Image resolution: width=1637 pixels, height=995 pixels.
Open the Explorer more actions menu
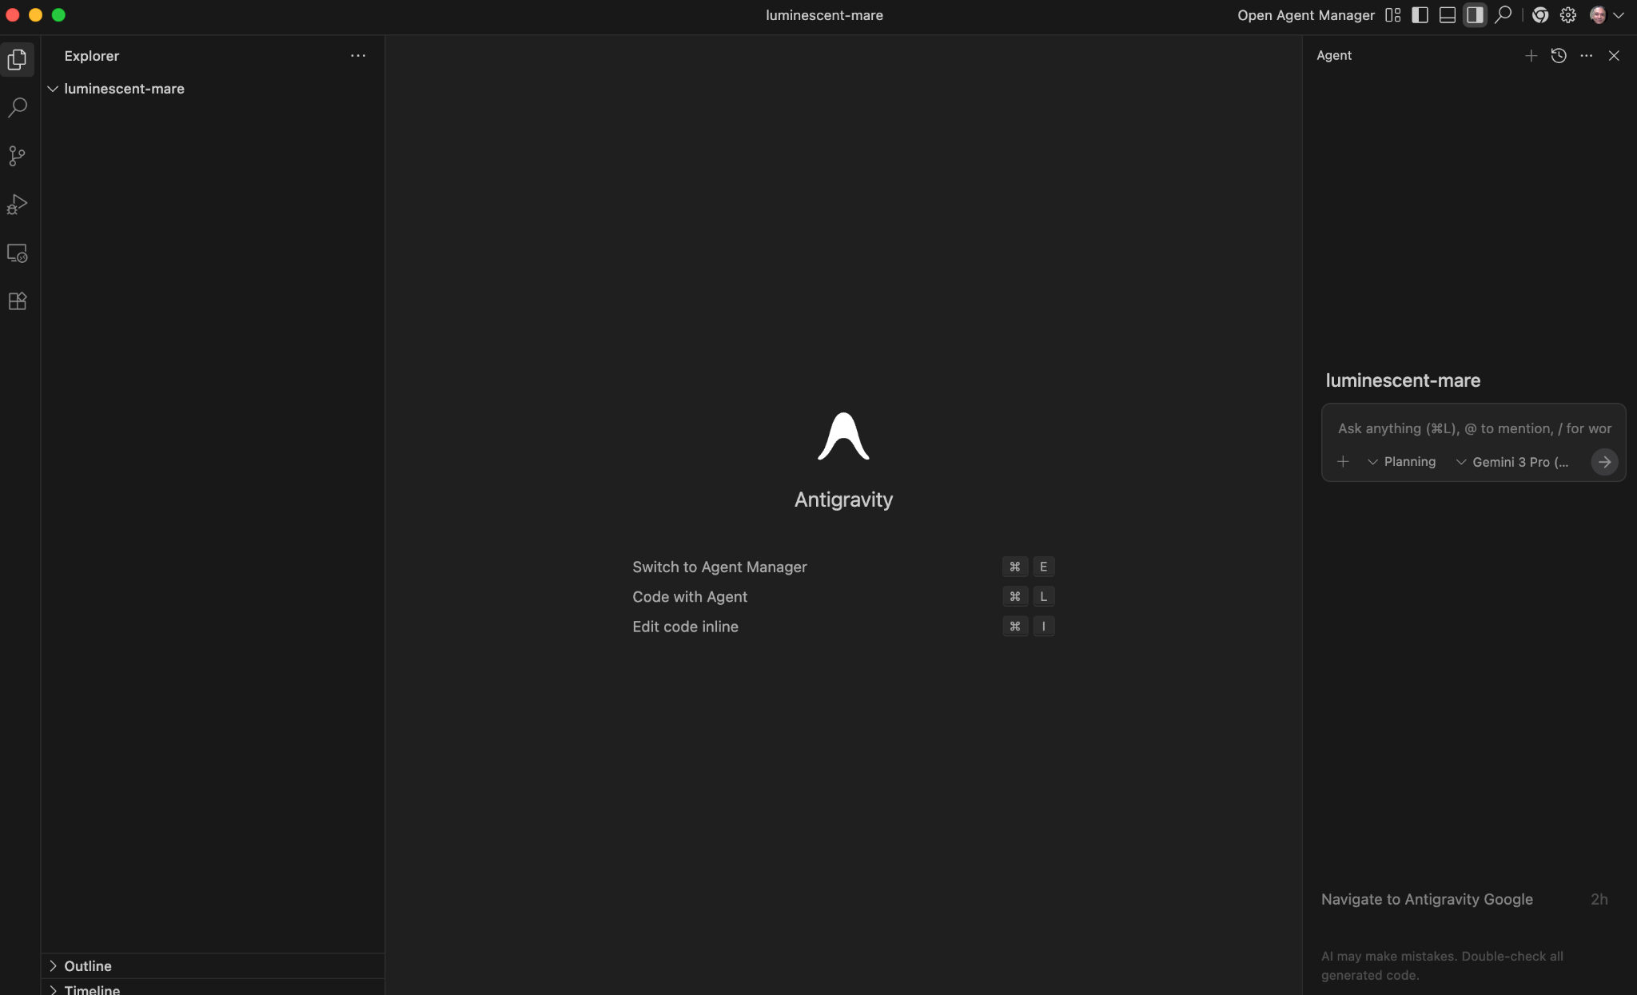click(356, 55)
